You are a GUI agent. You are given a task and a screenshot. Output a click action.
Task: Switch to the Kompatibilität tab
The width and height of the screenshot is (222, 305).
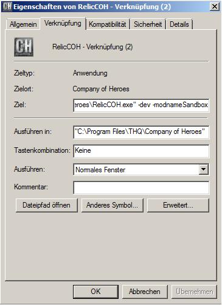click(108, 24)
